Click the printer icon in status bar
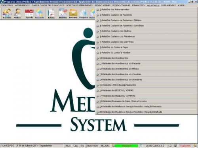Screen dimensions: 198x148 click(170, 146)
